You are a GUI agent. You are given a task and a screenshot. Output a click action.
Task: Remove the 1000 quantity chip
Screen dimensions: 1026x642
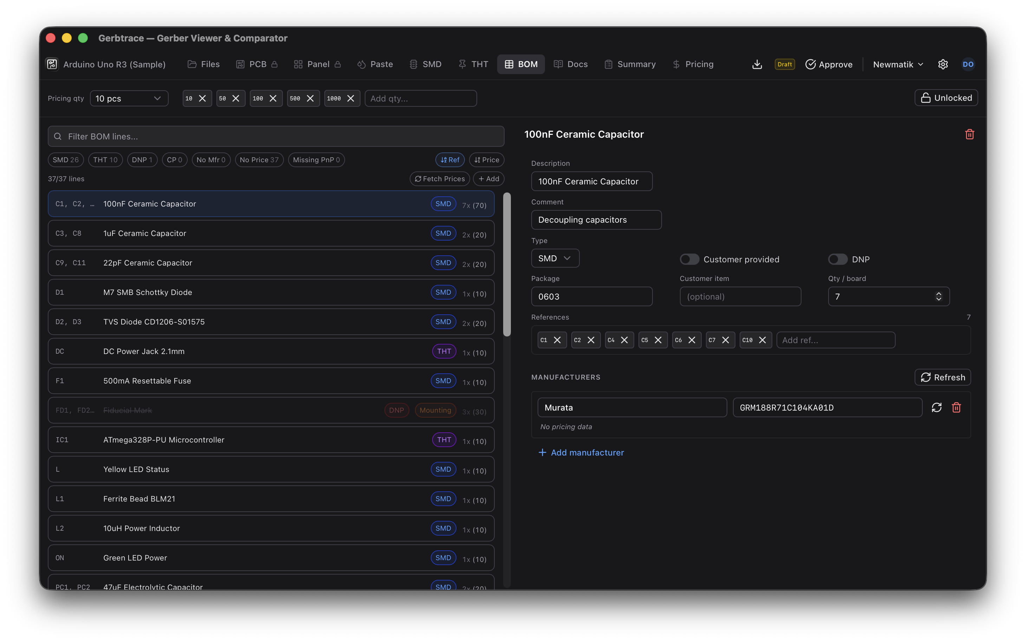click(351, 98)
